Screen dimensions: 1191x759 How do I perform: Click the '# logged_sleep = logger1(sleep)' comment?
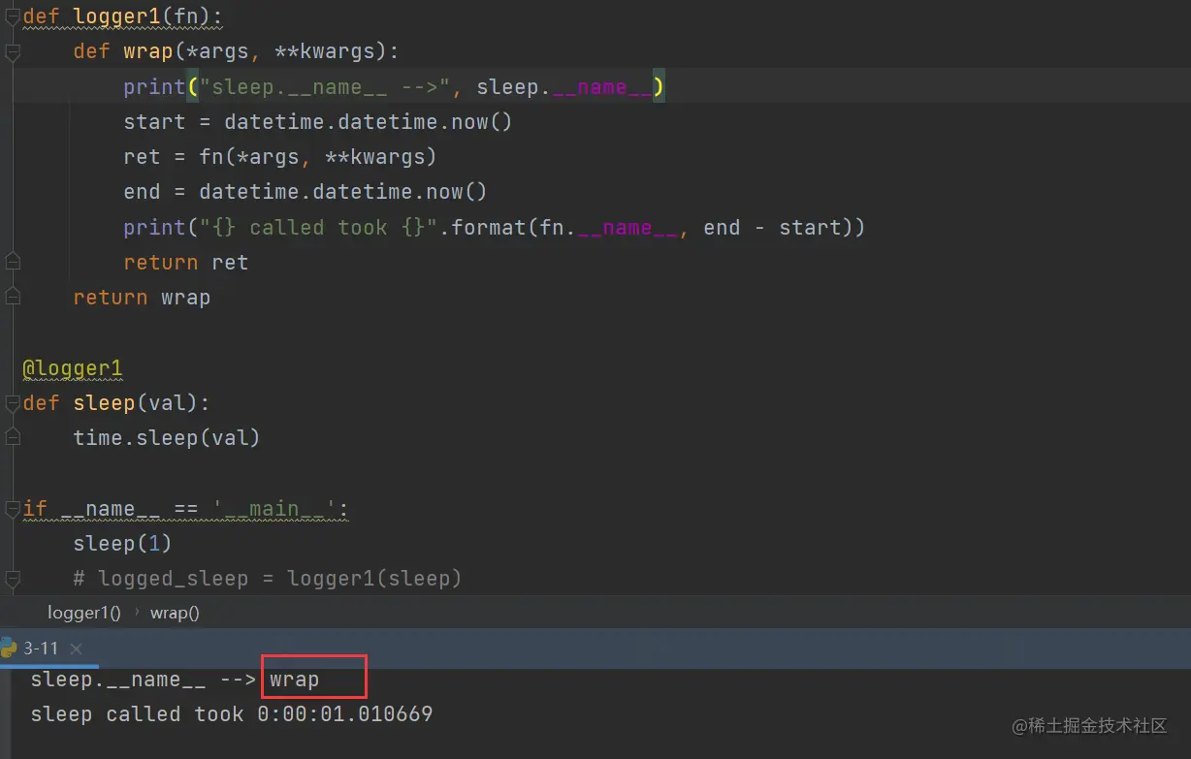[268, 579]
